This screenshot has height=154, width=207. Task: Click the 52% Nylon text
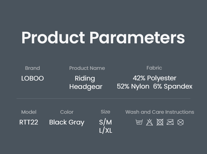[133, 86]
